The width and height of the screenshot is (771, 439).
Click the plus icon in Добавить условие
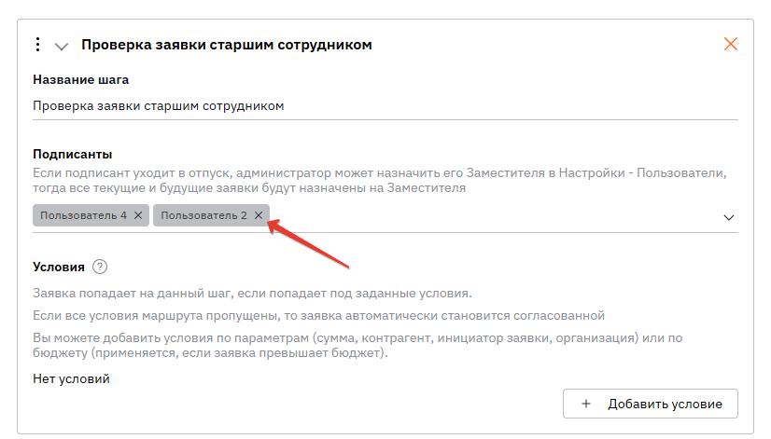(x=586, y=404)
